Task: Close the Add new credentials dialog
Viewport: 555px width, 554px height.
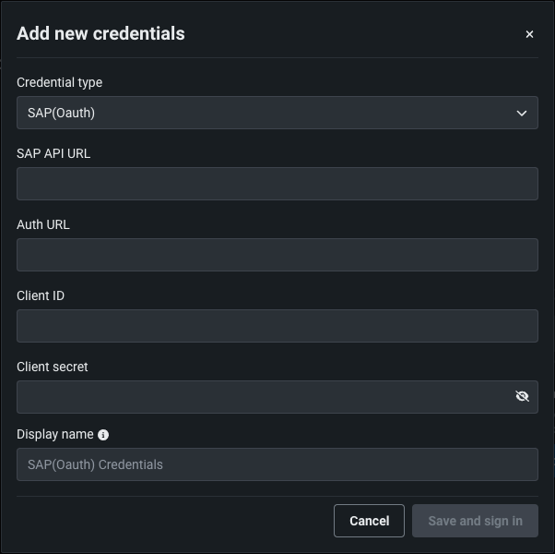Action: pyautogui.click(x=529, y=34)
